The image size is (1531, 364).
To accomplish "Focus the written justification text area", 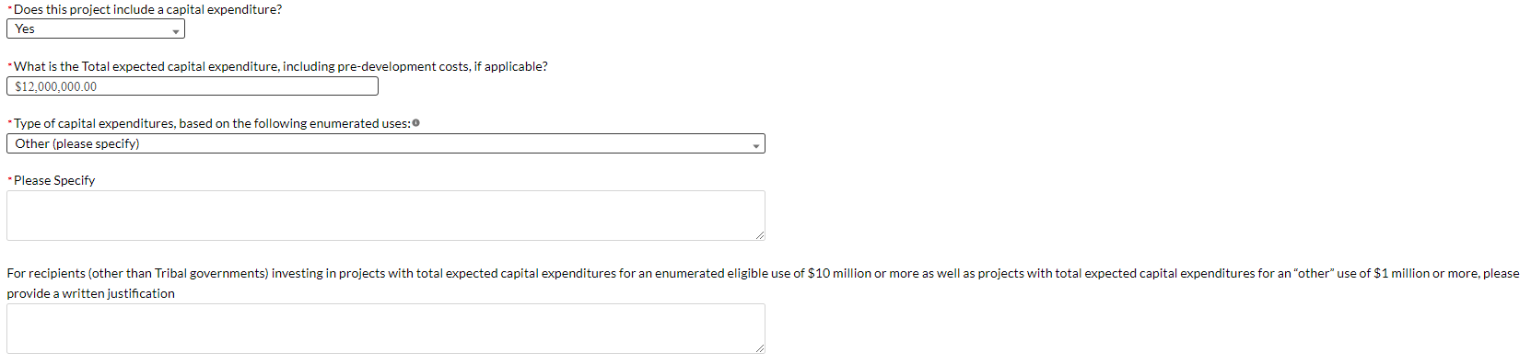I will pos(386,329).
